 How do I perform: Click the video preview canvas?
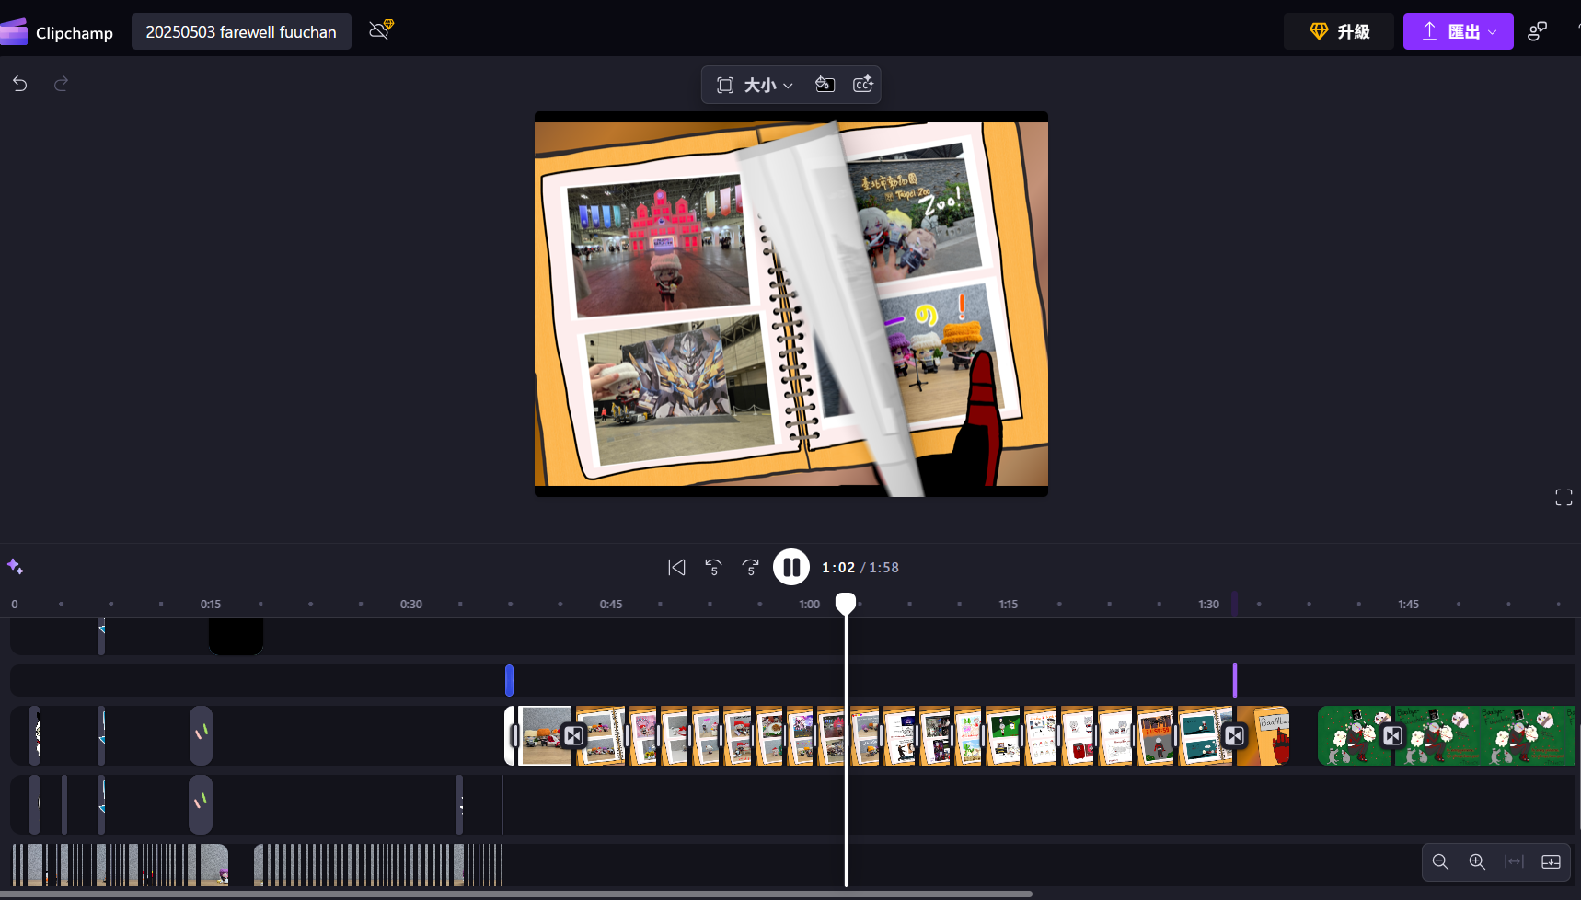pyautogui.click(x=791, y=304)
